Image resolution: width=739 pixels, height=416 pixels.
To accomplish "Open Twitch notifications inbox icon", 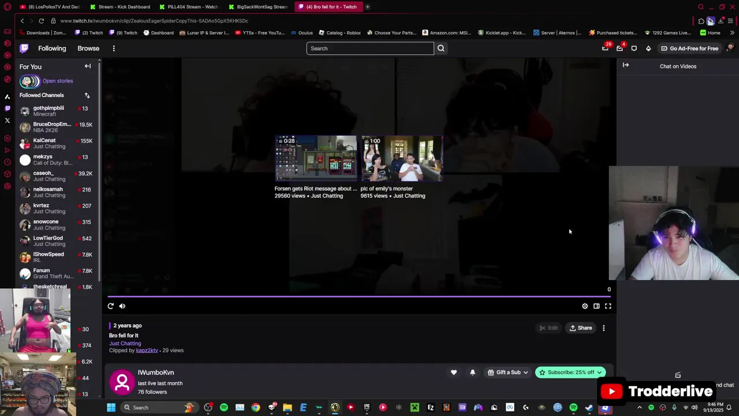I will click(x=619, y=49).
